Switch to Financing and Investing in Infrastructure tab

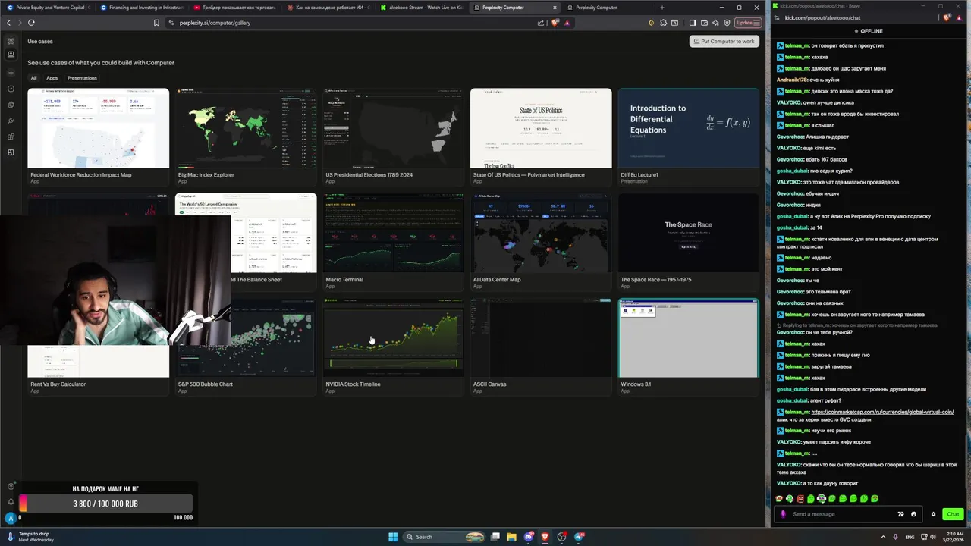click(x=141, y=8)
